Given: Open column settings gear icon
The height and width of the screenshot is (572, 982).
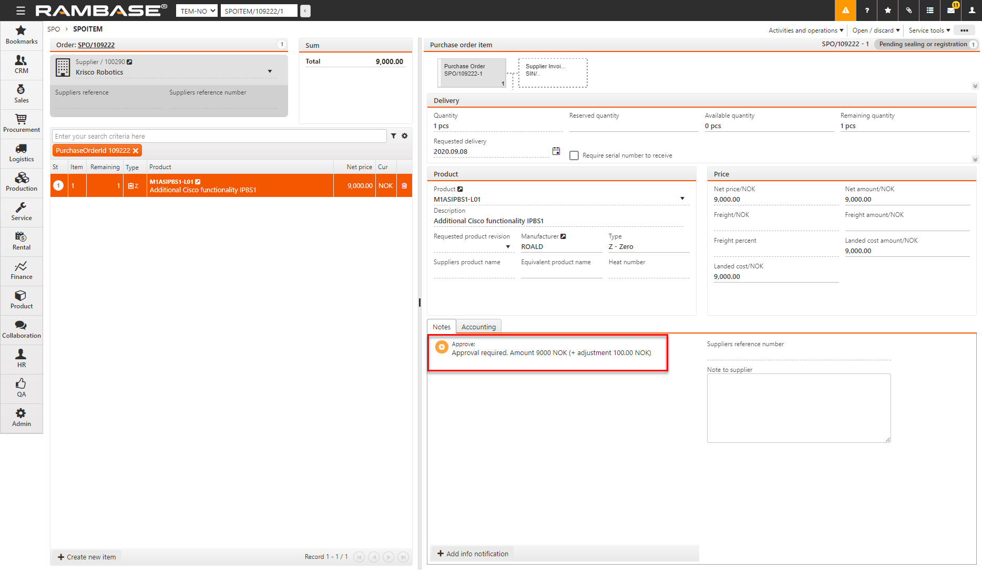Looking at the screenshot, I should (x=405, y=136).
